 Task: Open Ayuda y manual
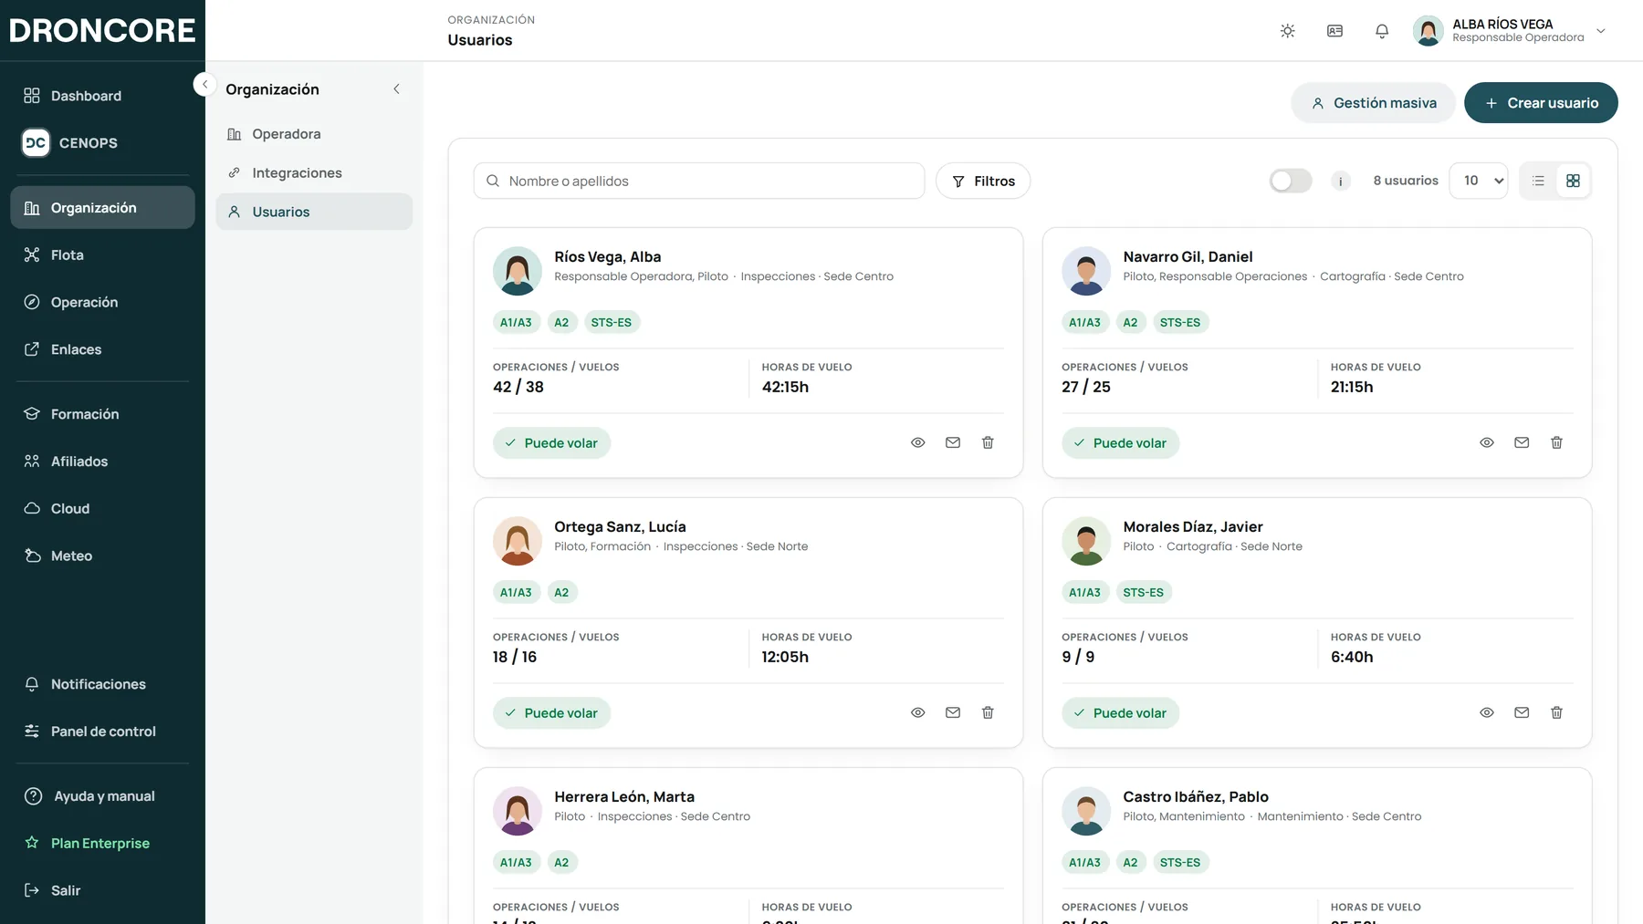(x=102, y=796)
